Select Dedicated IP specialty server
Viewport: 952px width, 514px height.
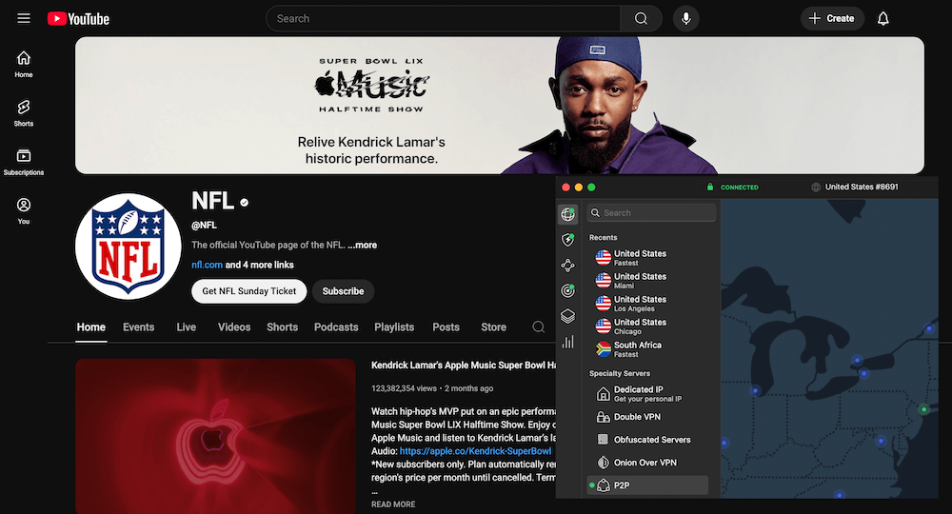coord(647,394)
